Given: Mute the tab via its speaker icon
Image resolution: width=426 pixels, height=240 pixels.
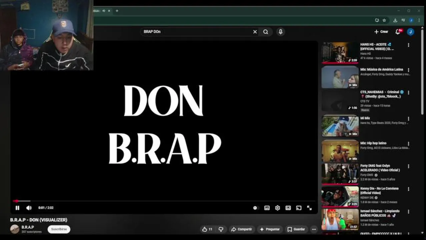Looking at the screenshot, I should point(104,11).
